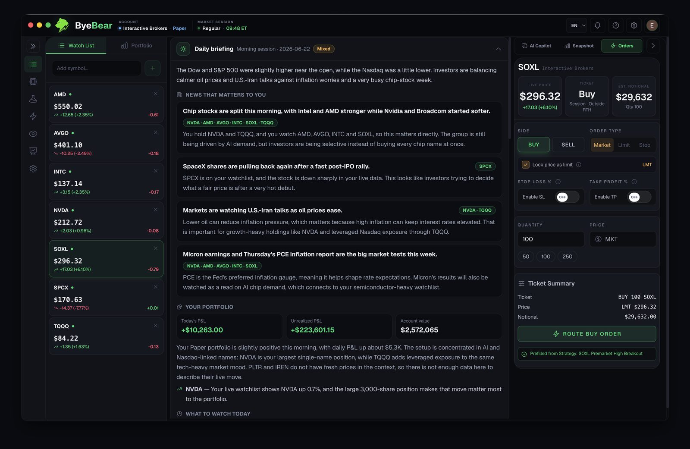Image resolution: width=690 pixels, height=449 pixels.
Task: Remove INTC from the watch list
Action: click(156, 171)
